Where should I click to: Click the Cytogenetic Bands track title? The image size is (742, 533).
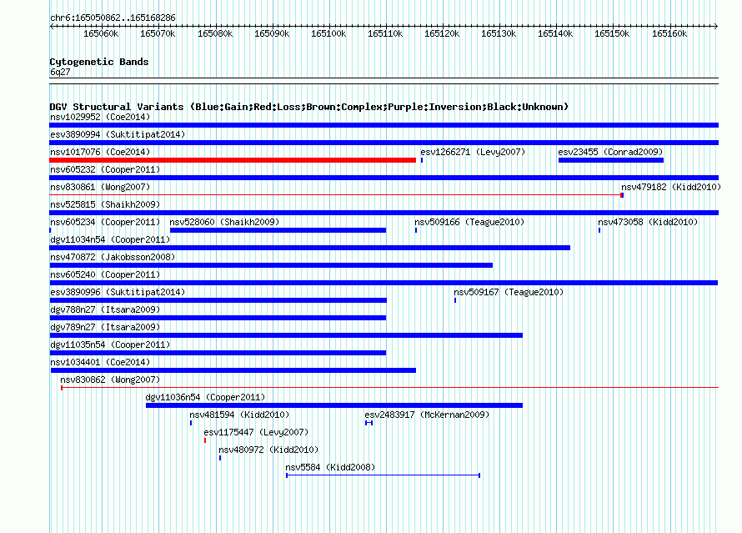tap(99, 62)
